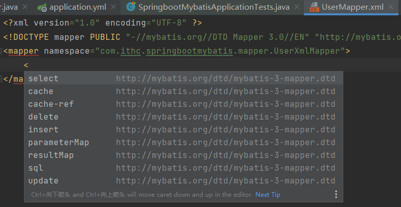Image resolution: width=401 pixels, height=207 pixels.
Task: Choose the parameterMap completion suggestion
Action: [x=183, y=142]
